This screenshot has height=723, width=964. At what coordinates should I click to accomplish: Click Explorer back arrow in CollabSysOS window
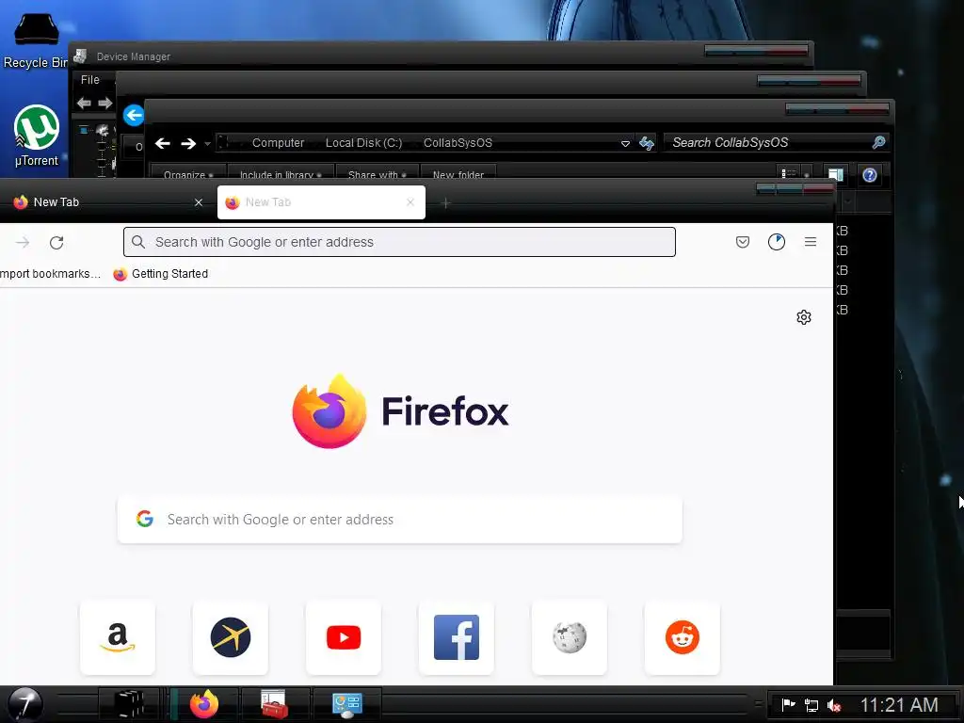click(162, 143)
